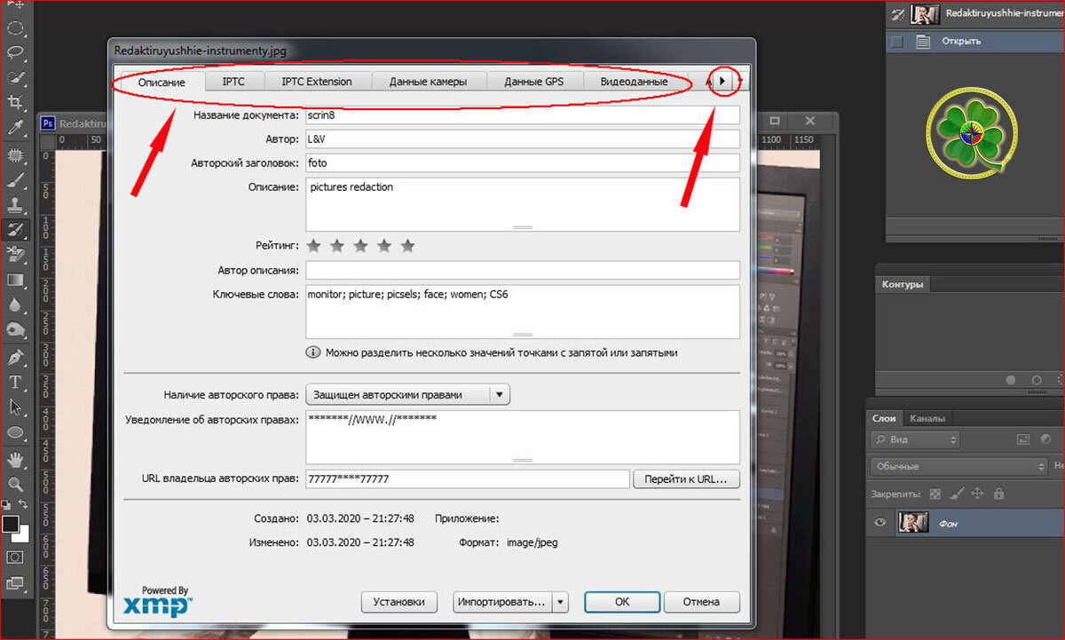The height and width of the screenshot is (640, 1065).
Task: Filter layers by adjustment layer icon
Action: click(x=1045, y=439)
